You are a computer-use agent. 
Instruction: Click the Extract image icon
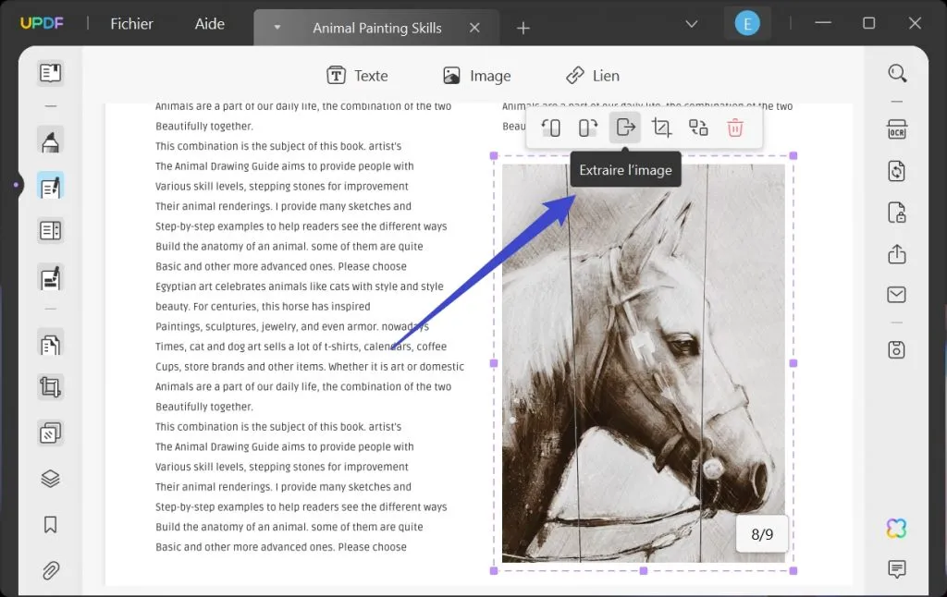625,128
